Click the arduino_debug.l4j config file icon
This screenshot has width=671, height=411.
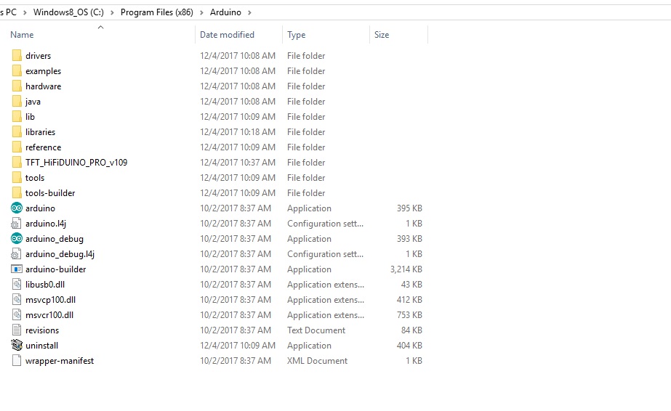(17, 254)
